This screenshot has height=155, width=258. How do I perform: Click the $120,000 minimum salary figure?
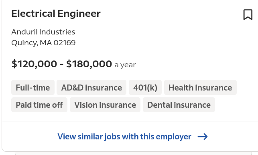click(x=34, y=64)
